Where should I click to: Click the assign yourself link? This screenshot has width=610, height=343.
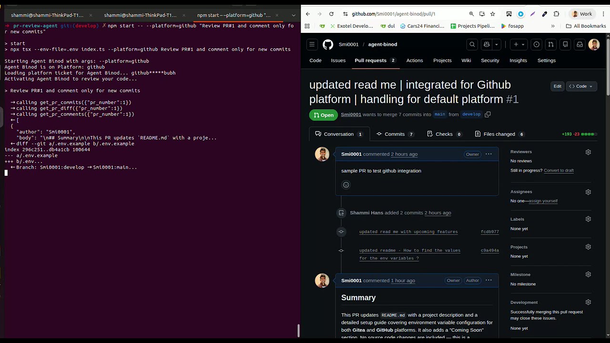click(x=543, y=201)
